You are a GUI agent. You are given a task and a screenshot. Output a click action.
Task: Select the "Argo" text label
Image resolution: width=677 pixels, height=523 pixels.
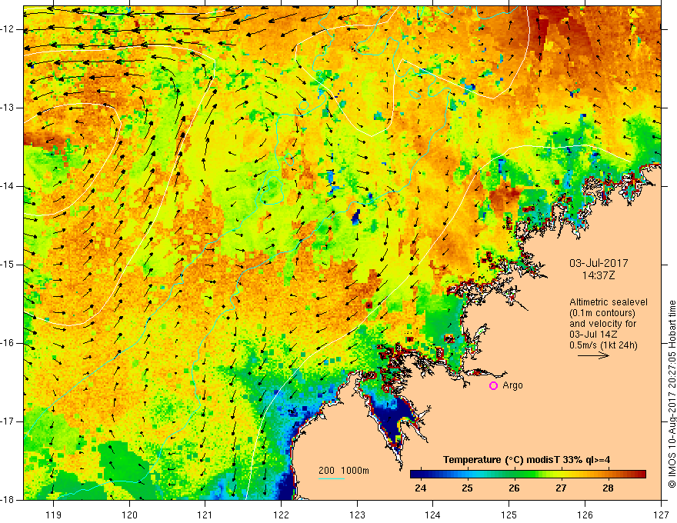coord(512,385)
